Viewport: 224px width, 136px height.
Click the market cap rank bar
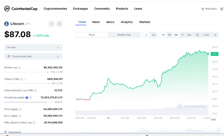pyautogui.click(x=26, y=72)
